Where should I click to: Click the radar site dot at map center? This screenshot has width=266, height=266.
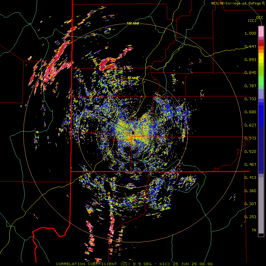click(x=133, y=132)
